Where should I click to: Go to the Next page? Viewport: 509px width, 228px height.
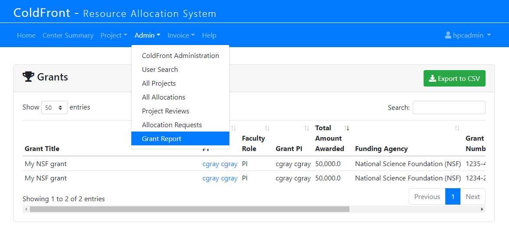tap(473, 196)
